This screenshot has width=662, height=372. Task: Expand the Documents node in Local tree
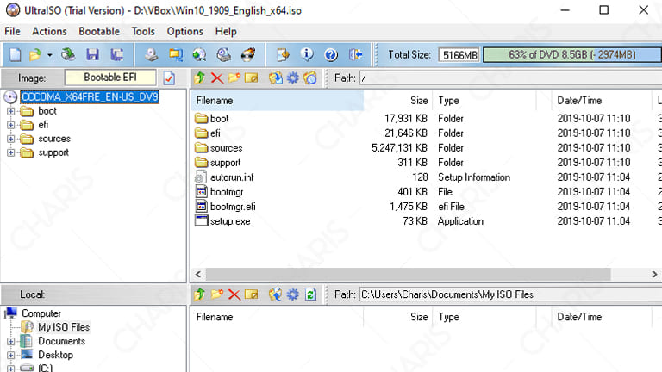[x=11, y=342]
